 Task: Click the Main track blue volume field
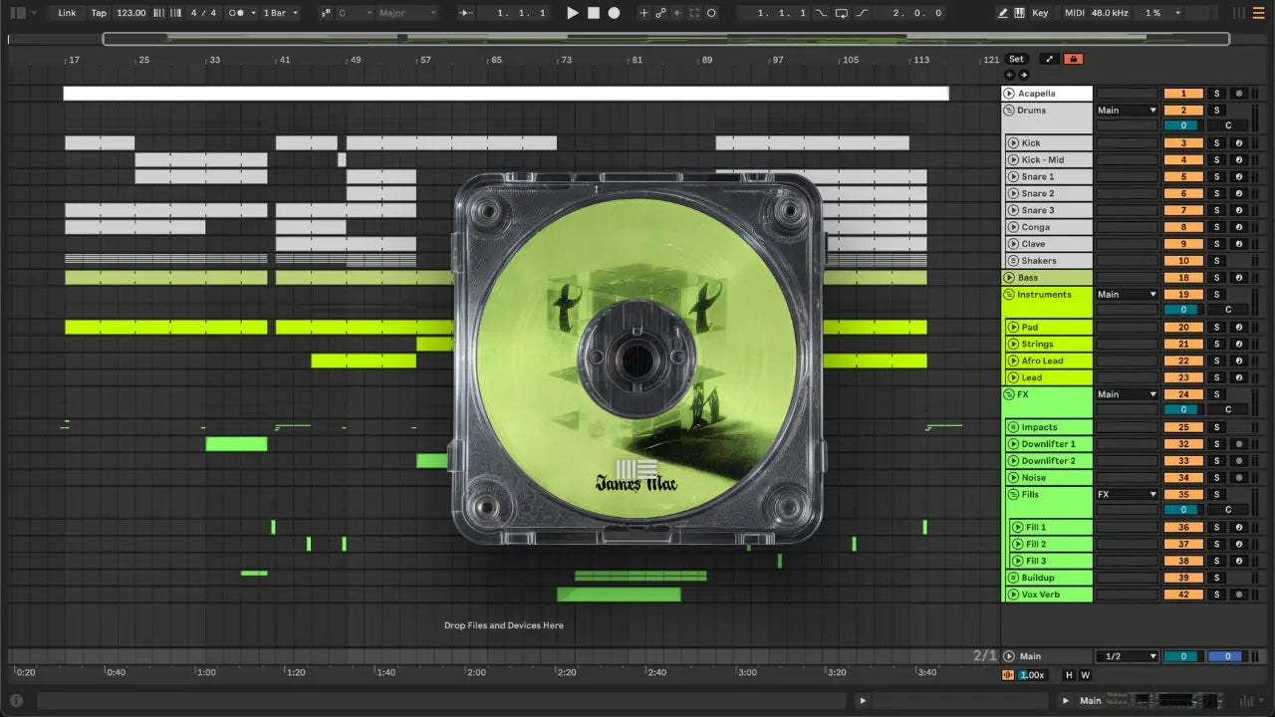tap(1226, 656)
